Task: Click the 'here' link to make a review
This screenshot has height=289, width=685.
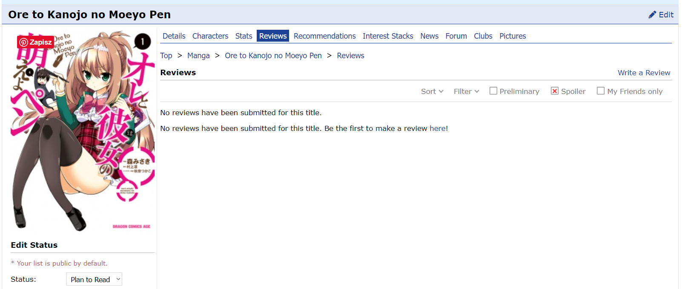Action: 438,128
